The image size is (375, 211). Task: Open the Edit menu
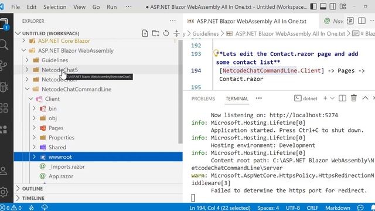coord(32,7)
